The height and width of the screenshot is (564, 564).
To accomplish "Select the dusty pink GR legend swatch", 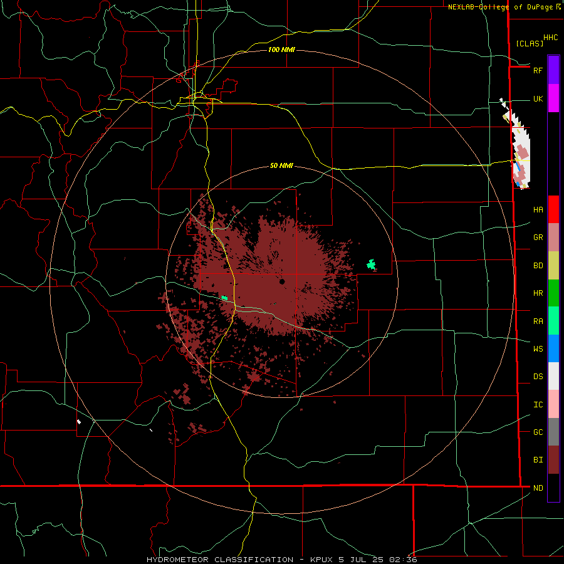I will pyautogui.click(x=553, y=238).
